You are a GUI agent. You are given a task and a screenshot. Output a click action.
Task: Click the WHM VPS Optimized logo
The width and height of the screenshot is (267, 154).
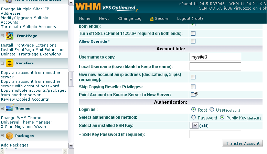point(107,7)
